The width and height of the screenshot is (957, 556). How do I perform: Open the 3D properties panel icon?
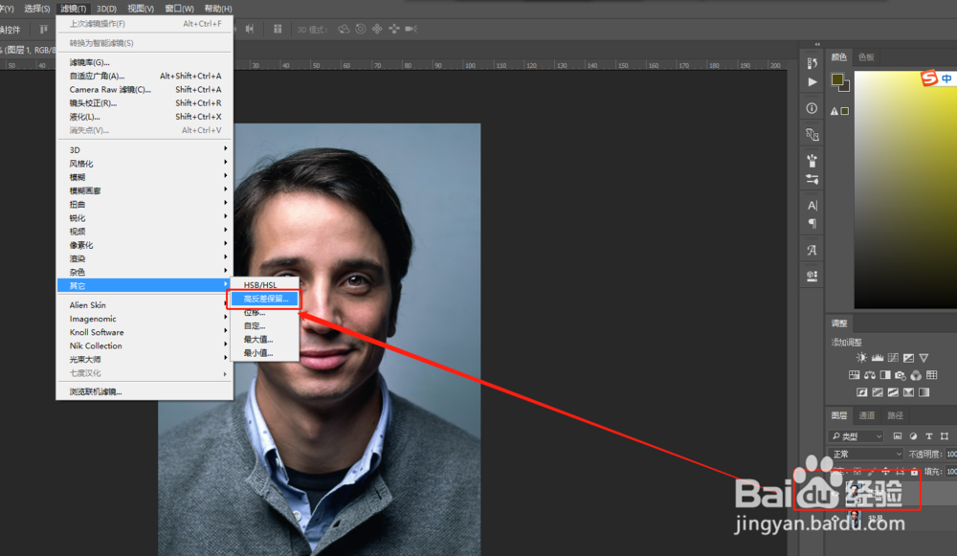click(812, 276)
